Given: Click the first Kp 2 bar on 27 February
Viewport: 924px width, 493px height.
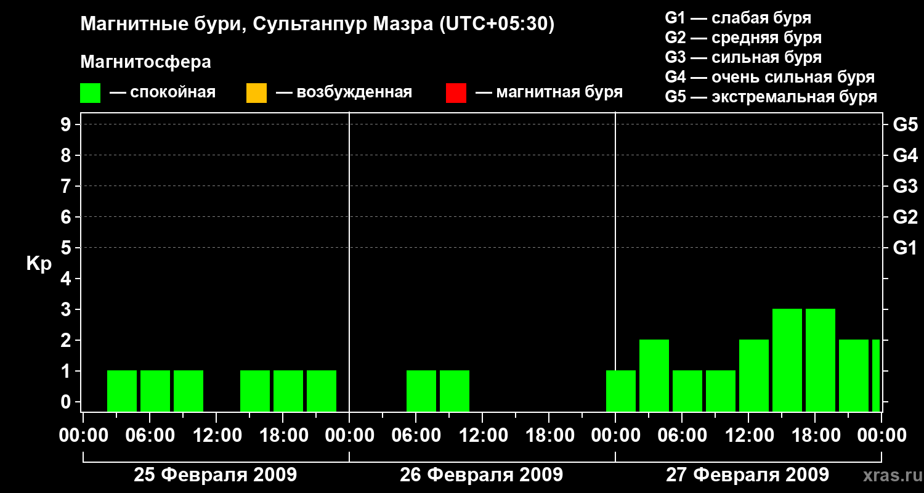Looking at the screenshot, I should point(654,376).
